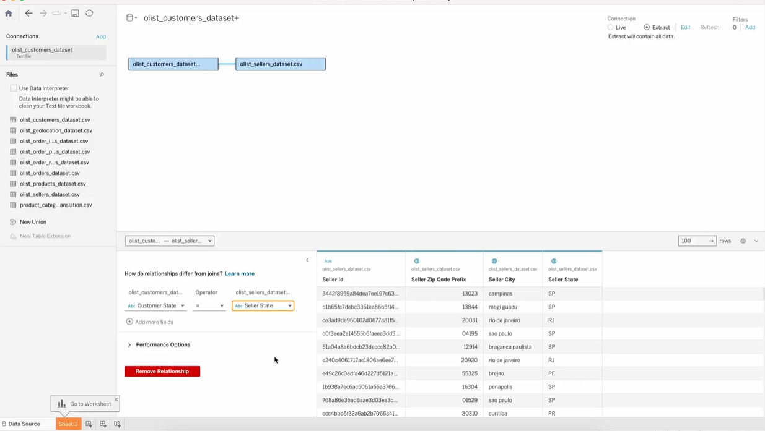Edit the extract settings
This screenshot has width=765, height=431.
(685, 28)
